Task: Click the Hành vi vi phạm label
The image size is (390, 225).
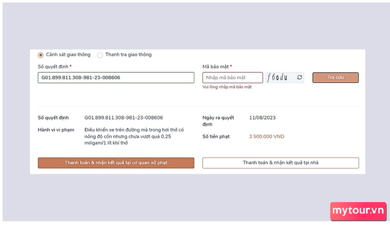Action: coord(56,130)
